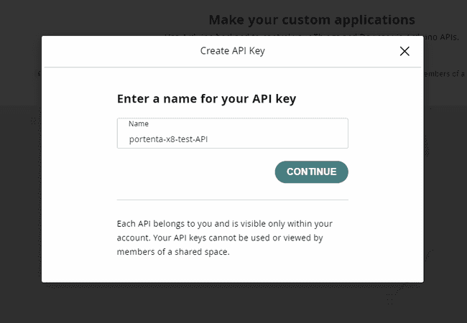Image resolution: width=467 pixels, height=323 pixels.
Task: Click empty space at right end of Name field
Action: [x=316, y=139]
